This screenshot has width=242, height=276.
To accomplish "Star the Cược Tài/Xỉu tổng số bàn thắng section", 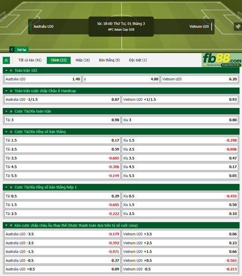I will (x=11, y=132).
